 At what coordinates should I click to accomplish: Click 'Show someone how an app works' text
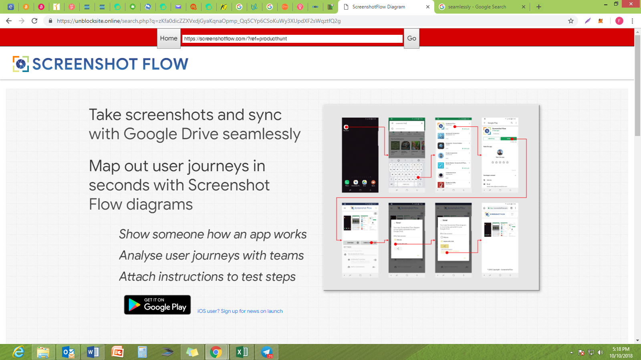pos(213,234)
